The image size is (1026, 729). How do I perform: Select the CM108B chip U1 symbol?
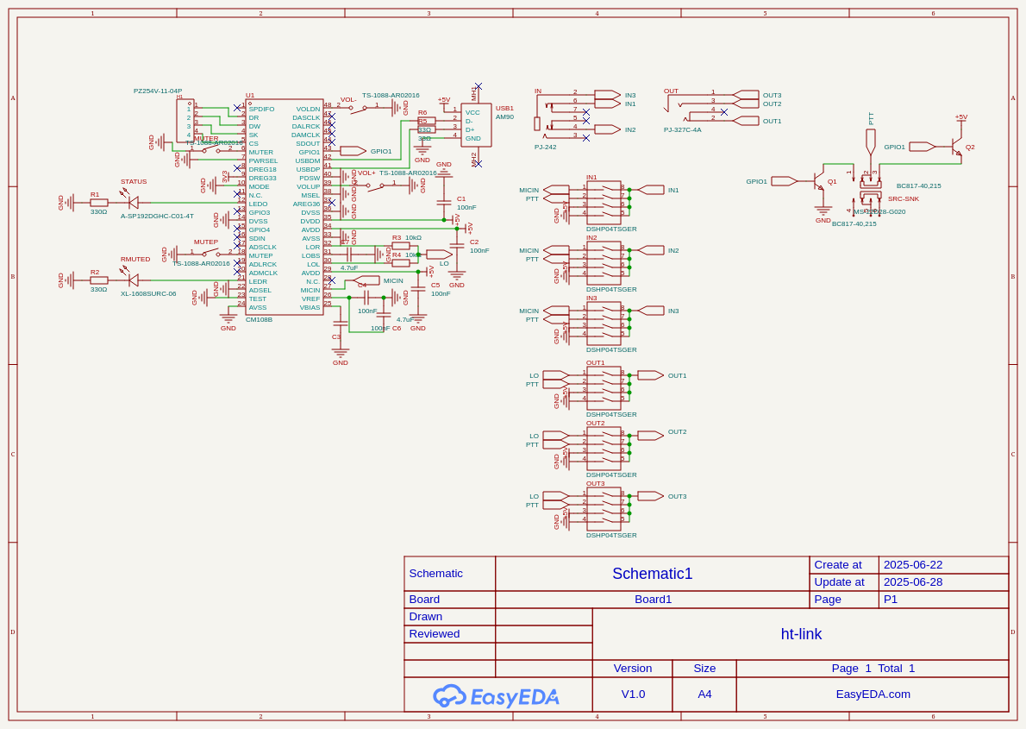[x=284, y=207]
